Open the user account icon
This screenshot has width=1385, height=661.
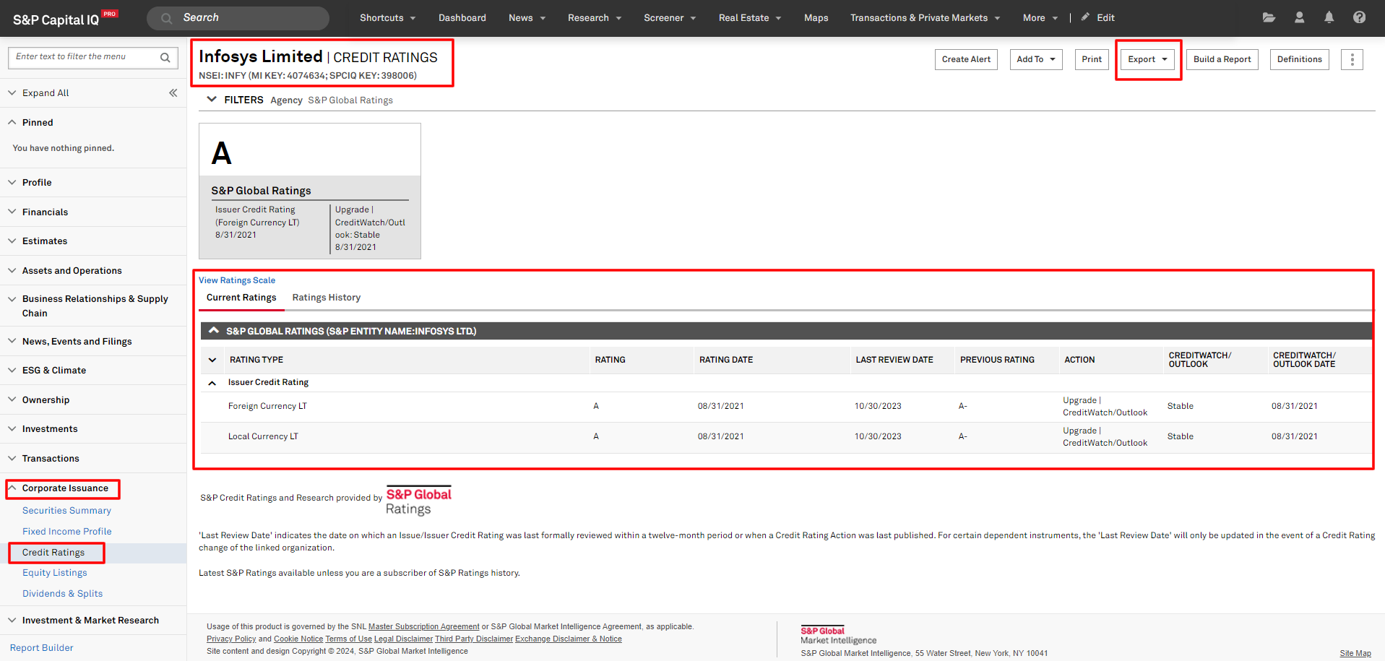[x=1299, y=17]
